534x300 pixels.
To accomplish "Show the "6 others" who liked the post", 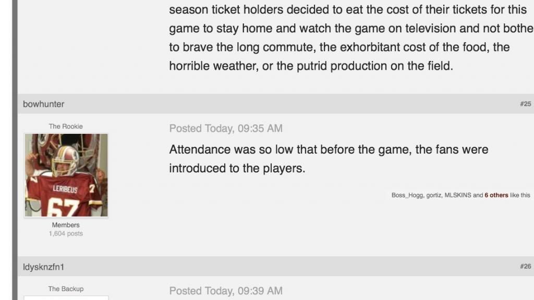I will pyautogui.click(x=496, y=195).
